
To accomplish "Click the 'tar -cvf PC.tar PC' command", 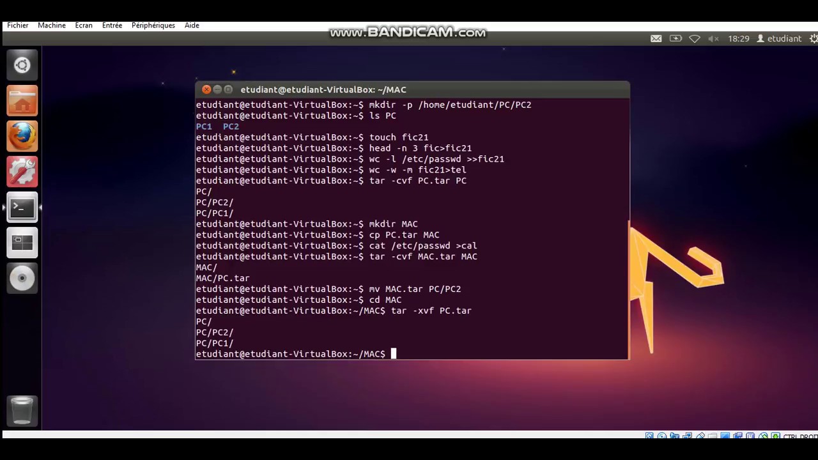I will click(417, 181).
